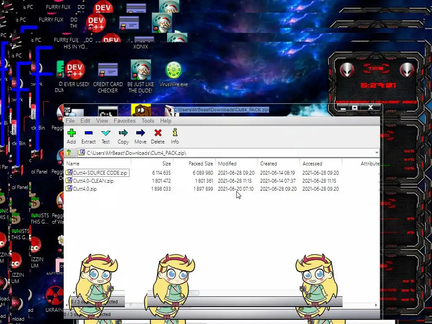Click scroll right arrow of horizontal scrollbar

[376, 305]
